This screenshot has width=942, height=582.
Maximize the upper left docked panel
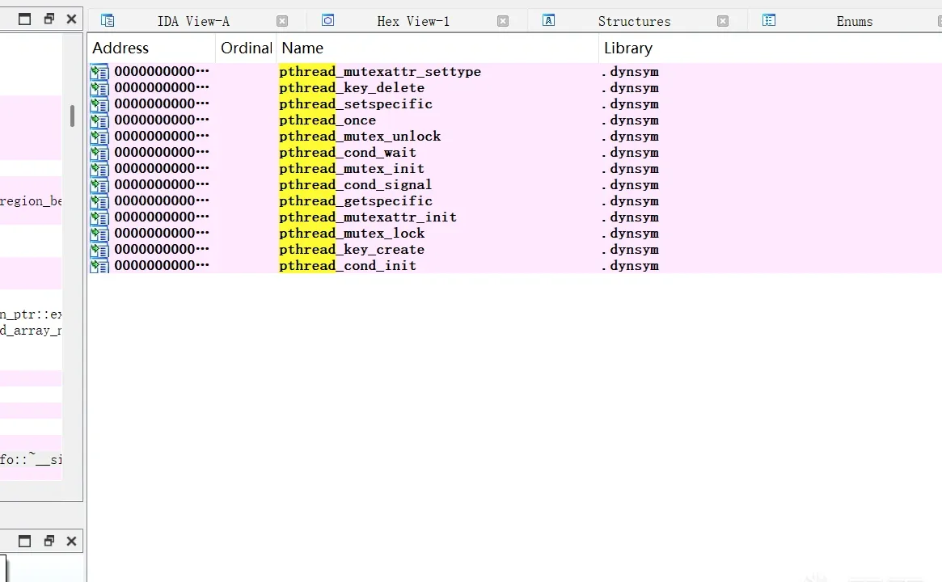(x=24, y=19)
